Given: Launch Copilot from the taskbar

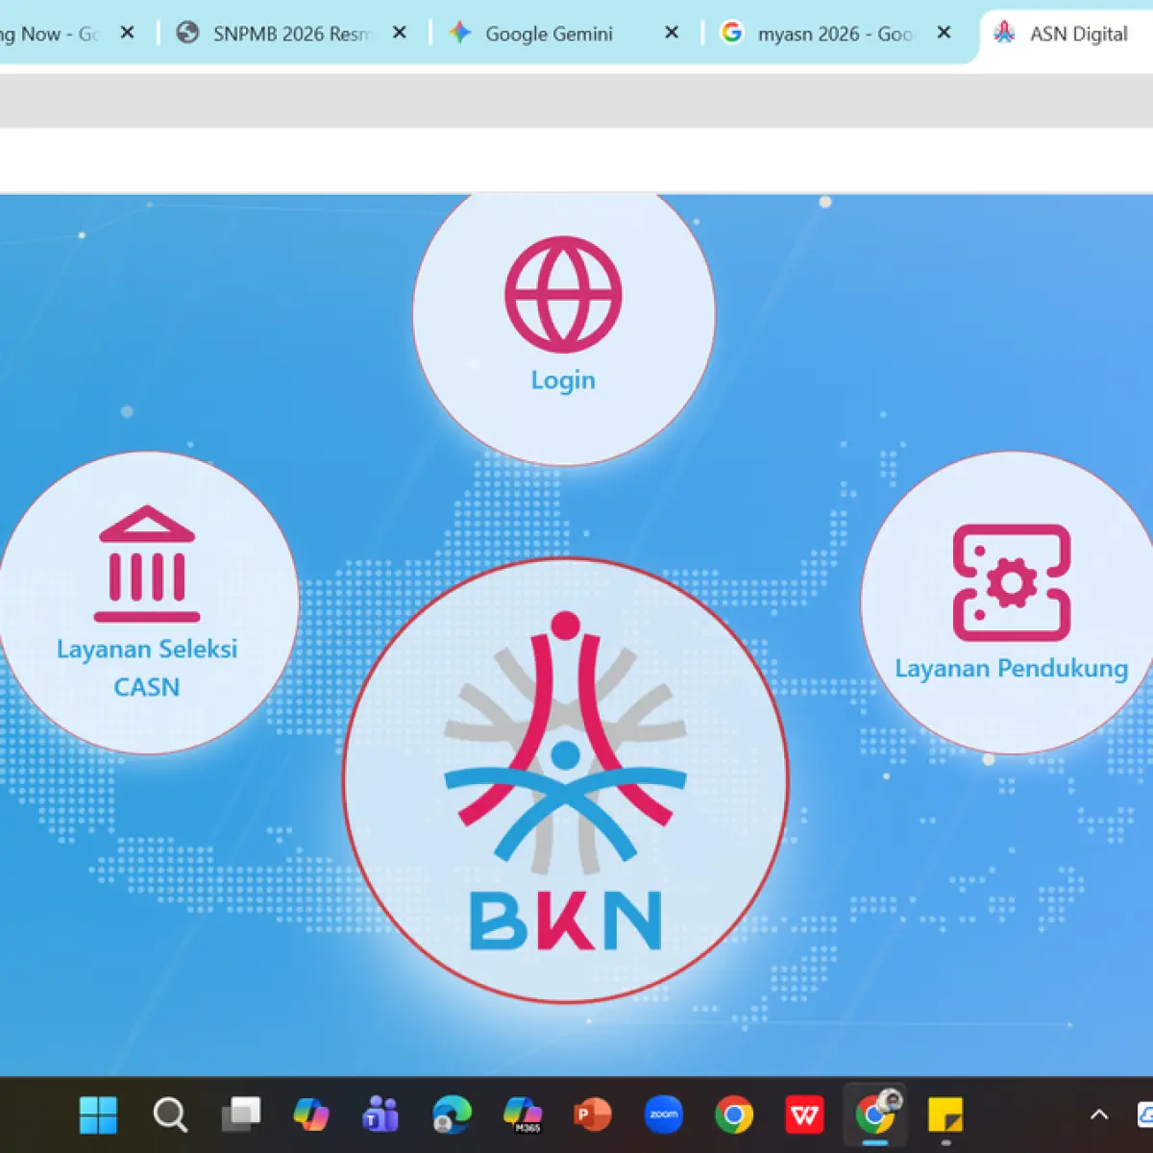Looking at the screenshot, I should click(310, 1115).
